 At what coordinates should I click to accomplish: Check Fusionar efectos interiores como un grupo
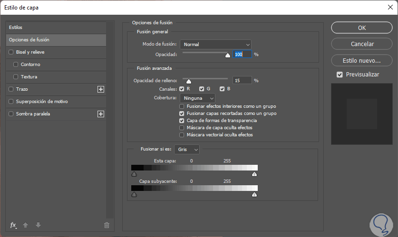point(182,106)
